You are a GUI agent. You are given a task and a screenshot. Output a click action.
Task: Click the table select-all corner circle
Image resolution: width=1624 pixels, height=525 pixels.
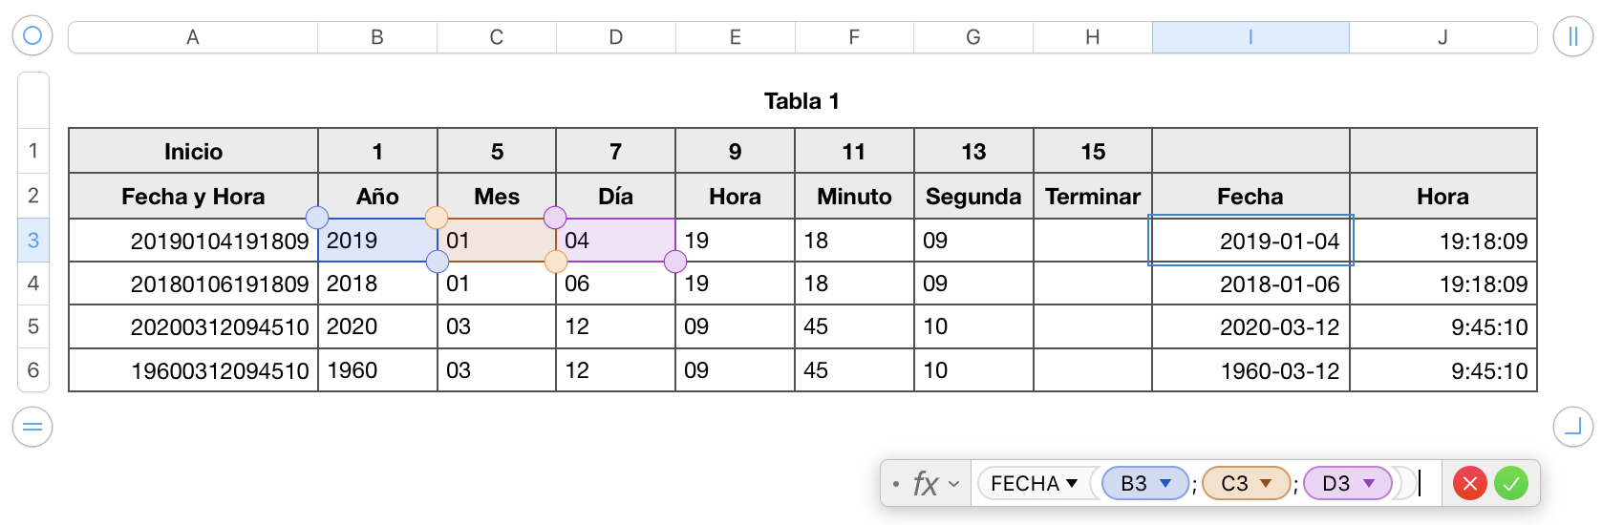tap(32, 36)
